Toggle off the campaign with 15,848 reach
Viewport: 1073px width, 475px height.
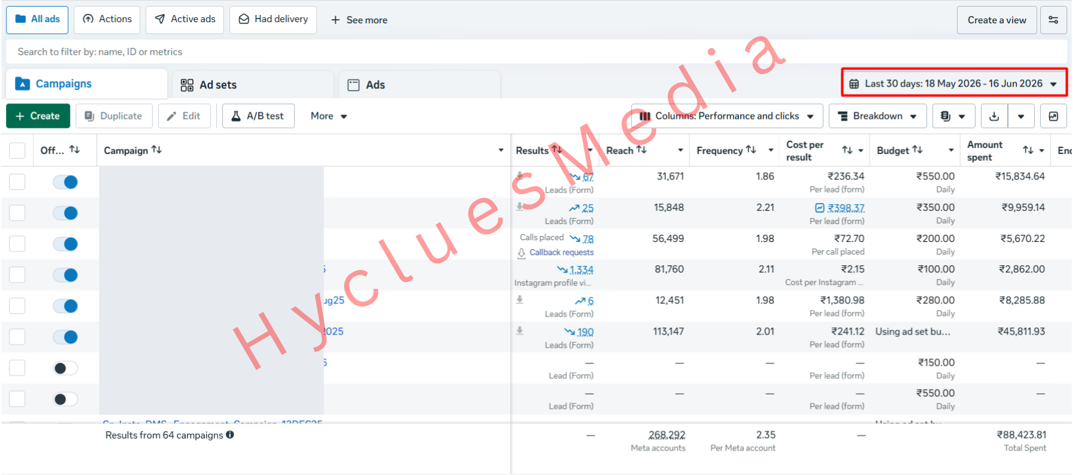click(65, 213)
